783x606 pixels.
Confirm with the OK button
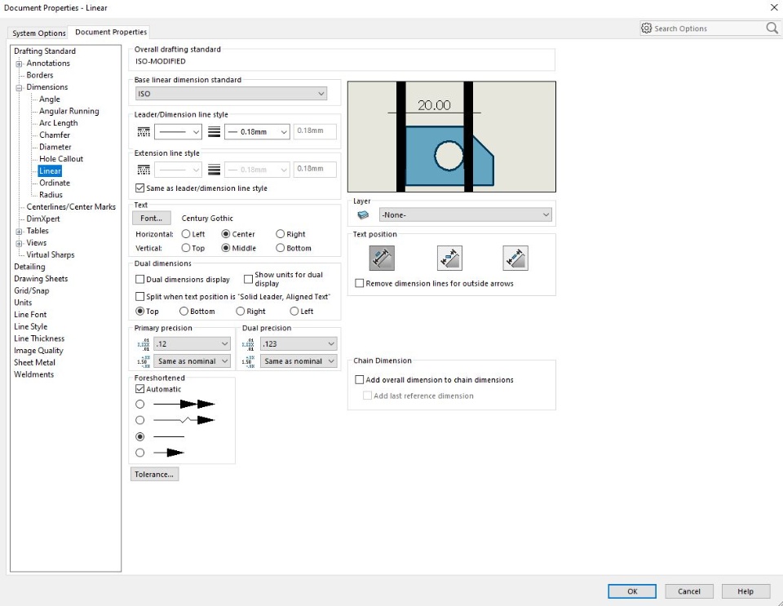(x=632, y=591)
